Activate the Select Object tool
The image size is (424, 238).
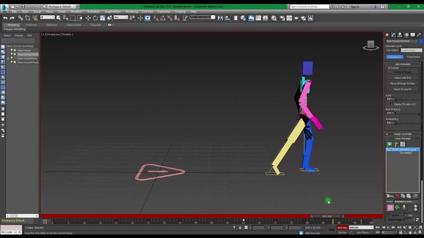click(x=58, y=18)
